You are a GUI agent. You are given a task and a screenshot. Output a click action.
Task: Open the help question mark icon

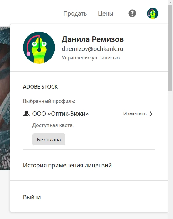(x=132, y=13)
